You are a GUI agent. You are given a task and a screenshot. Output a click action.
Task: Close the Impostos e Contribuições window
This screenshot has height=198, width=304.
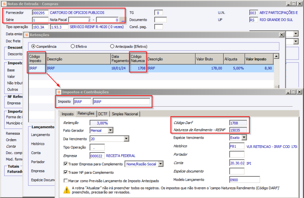pyautogui.click(x=299, y=92)
